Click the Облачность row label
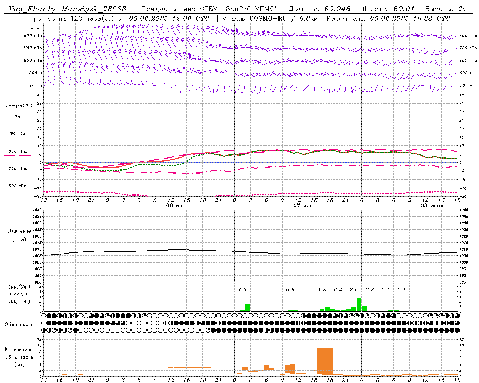This screenshot has width=479, height=383. (x=19, y=325)
